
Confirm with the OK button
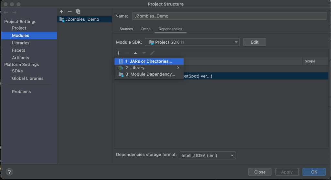pyautogui.click(x=314, y=172)
